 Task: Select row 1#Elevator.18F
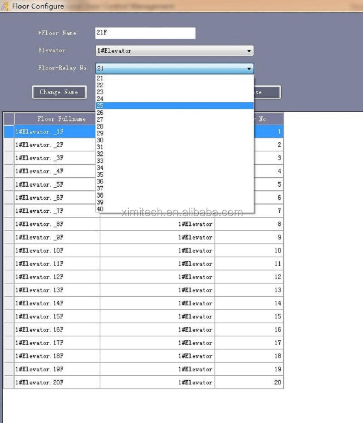pyautogui.click(x=143, y=356)
